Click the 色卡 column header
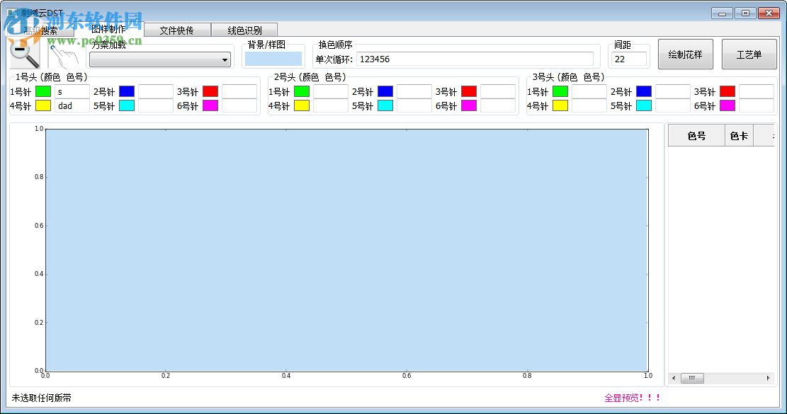 coord(738,134)
